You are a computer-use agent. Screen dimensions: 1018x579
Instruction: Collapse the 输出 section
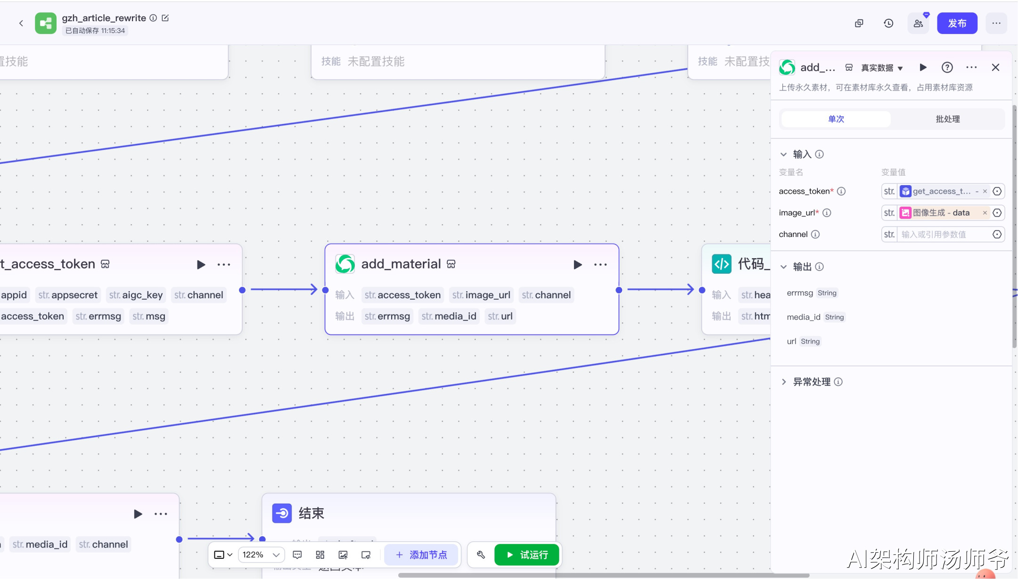tap(784, 267)
